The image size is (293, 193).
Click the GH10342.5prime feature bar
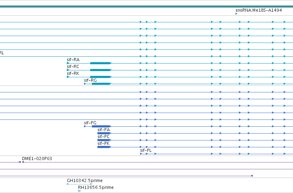[80, 184]
